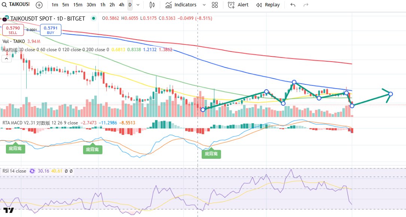Click the price change −0.0499 (−8.51%)
The height and width of the screenshot is (217, 406).
pyautogui.click(x=195, y=18)
